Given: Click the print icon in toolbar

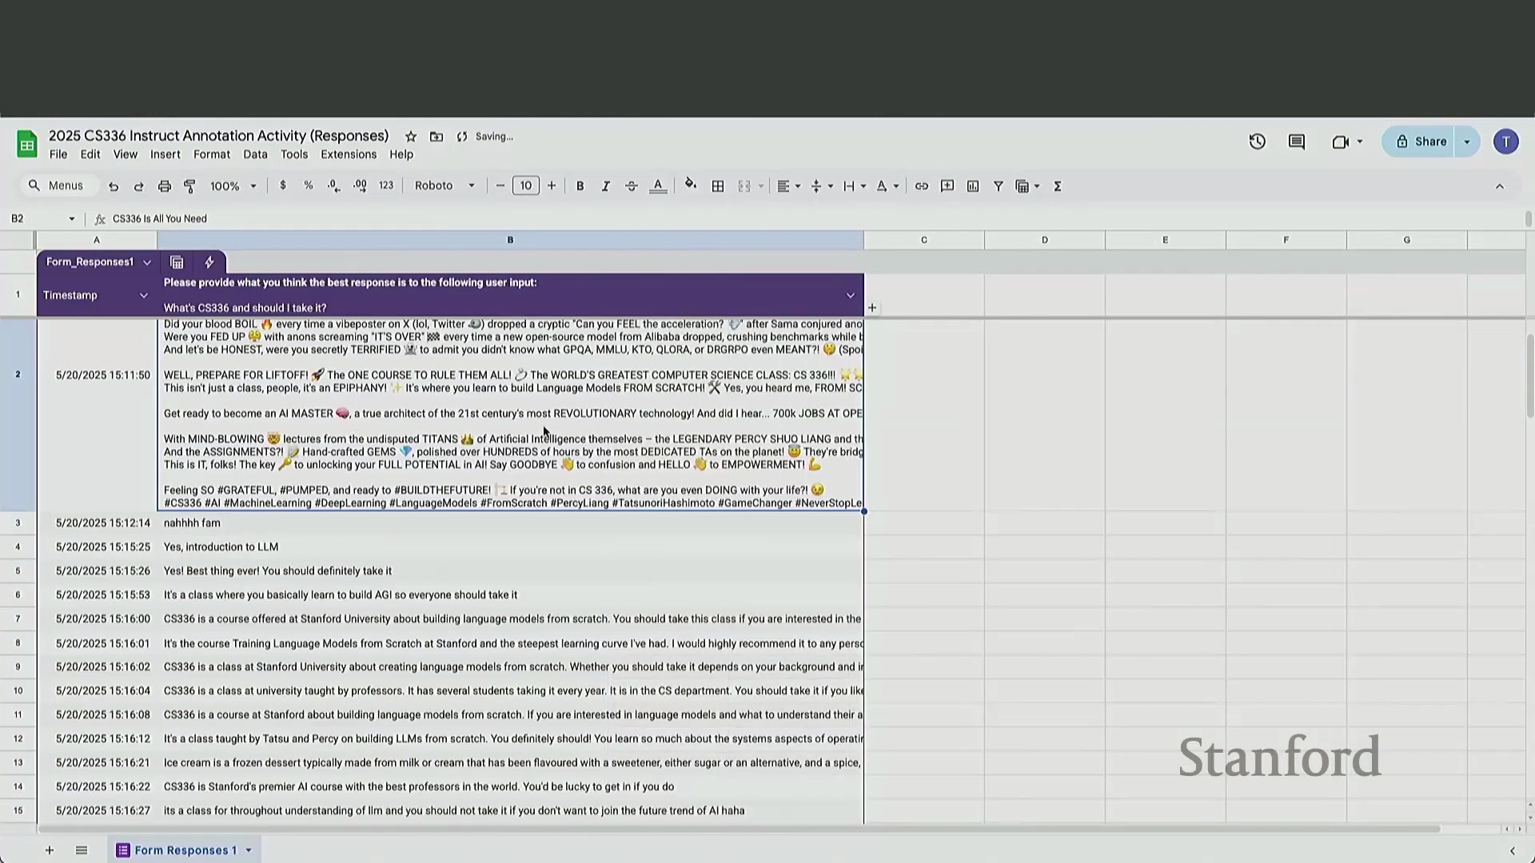Looking at the screenshot, I should point(164,186).
